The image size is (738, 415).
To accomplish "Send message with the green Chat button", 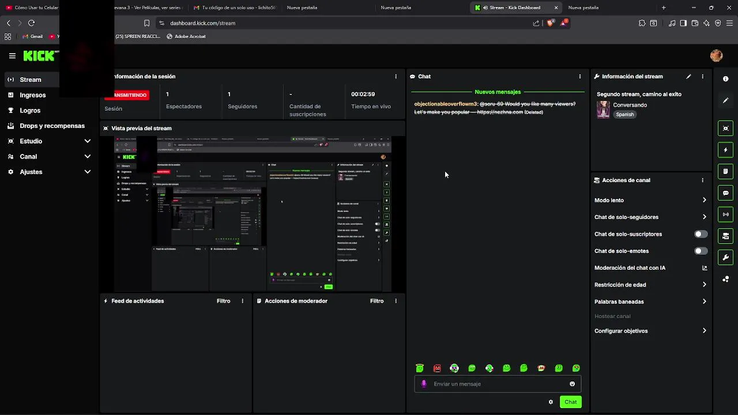I will [570, 402].
